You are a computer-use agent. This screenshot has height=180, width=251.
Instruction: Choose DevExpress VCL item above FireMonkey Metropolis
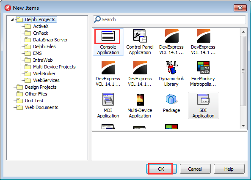pos(203,42)
